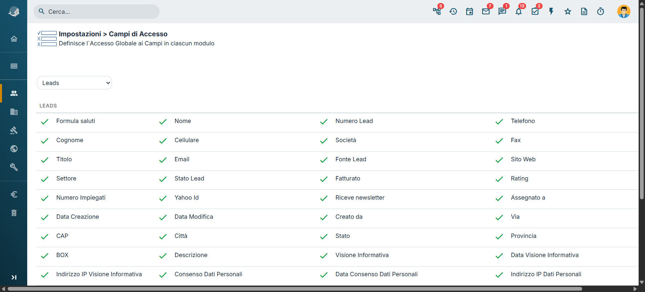
Task: Open the history clock icon
Action: 453,11
